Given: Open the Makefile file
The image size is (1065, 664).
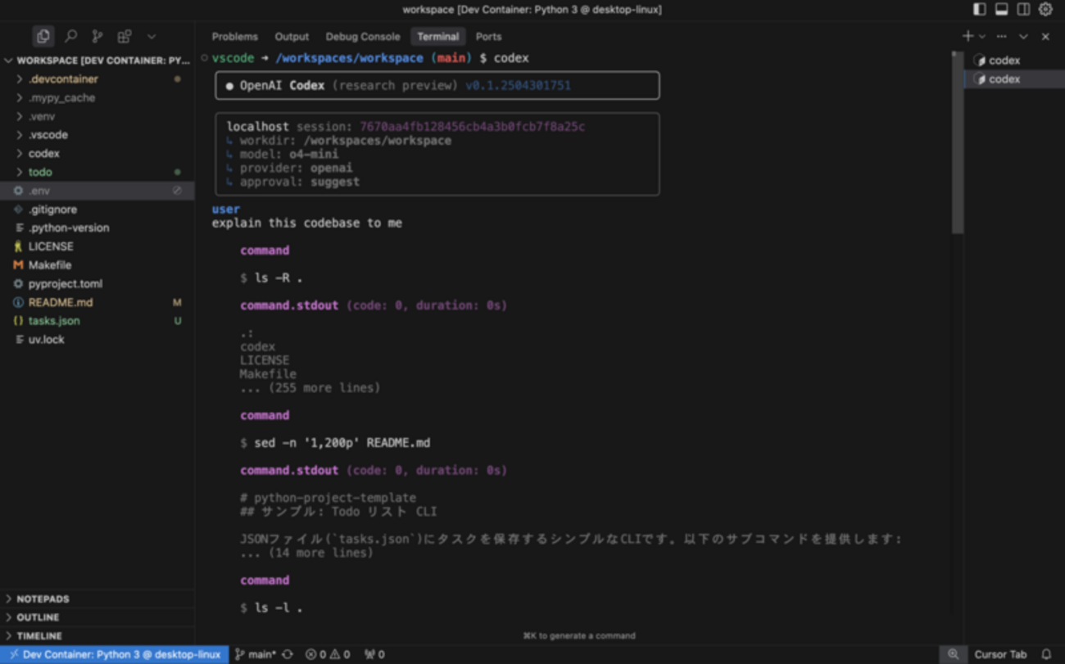Looking at the screenshot, I should tap(97, 264).
